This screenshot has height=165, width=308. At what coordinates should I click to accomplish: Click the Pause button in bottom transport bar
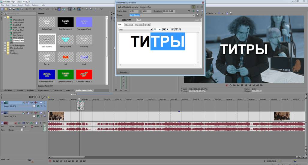[65, 161]
